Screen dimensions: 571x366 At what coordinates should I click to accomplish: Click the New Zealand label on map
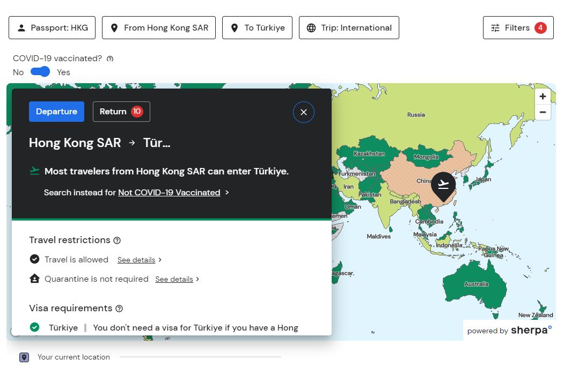536,315
